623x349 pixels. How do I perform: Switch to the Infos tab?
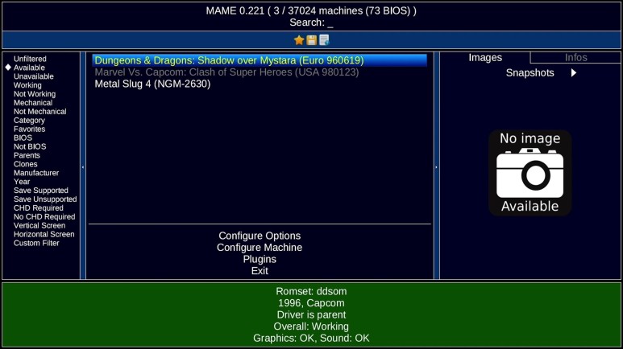(x=575, y=58)
